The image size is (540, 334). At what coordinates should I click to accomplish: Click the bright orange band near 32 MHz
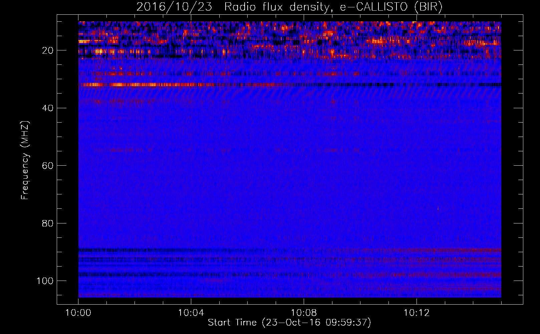[x=147, y=85]
